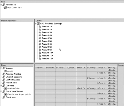Select the Amount 10A key figure icon
The image size is (124, 106).
pyautogui.click(x=40, y=53)
